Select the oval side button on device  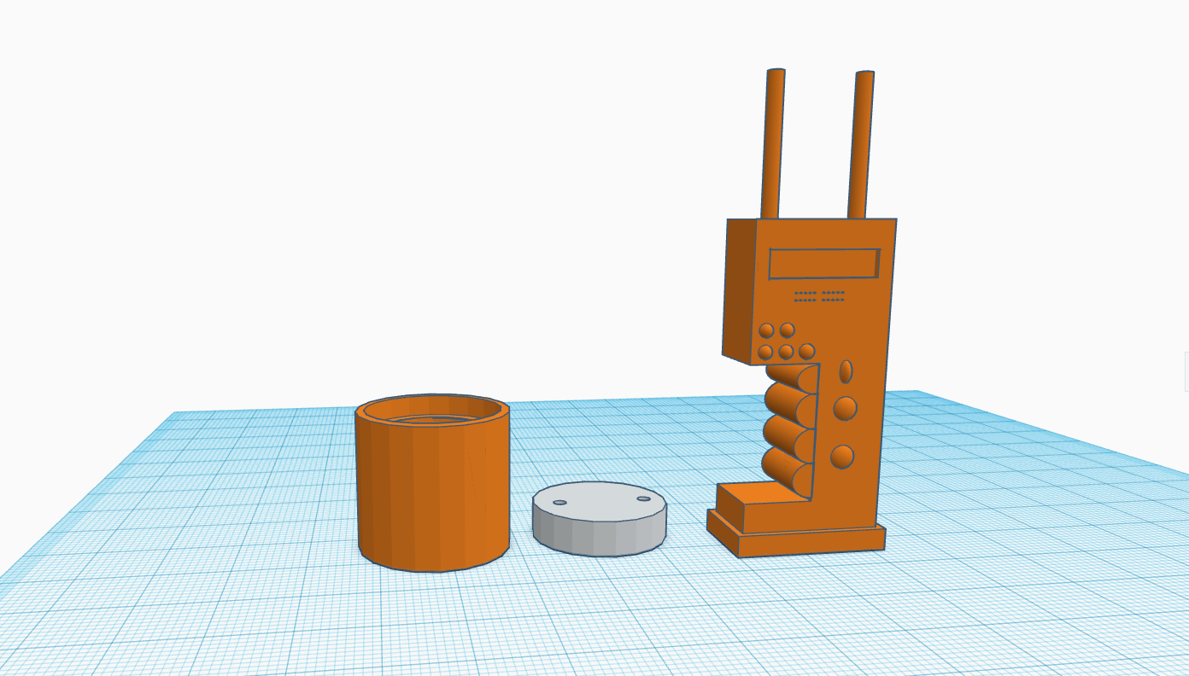pyautogui.click(x=846, y=371)
